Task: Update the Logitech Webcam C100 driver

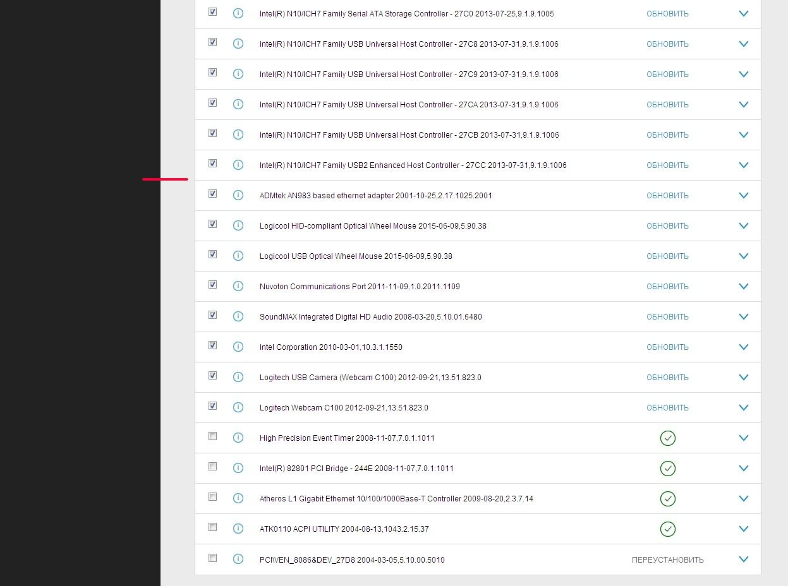Action: (x=667, y=408)
